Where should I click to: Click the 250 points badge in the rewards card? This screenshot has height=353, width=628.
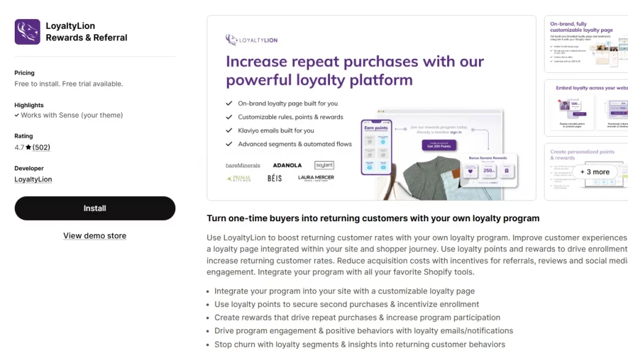[x=488, y=170]
